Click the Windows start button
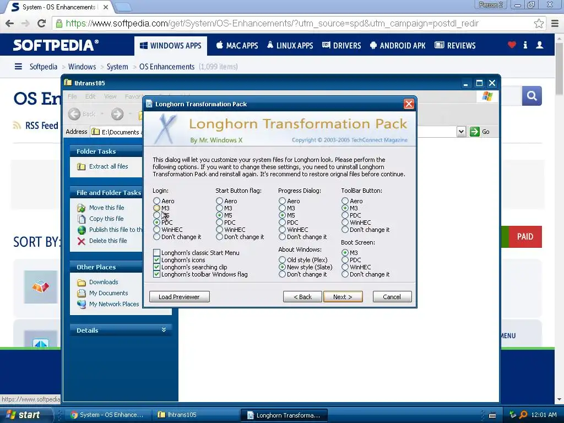The width and height of the screenshot is (564, 423). coord(26,415)
